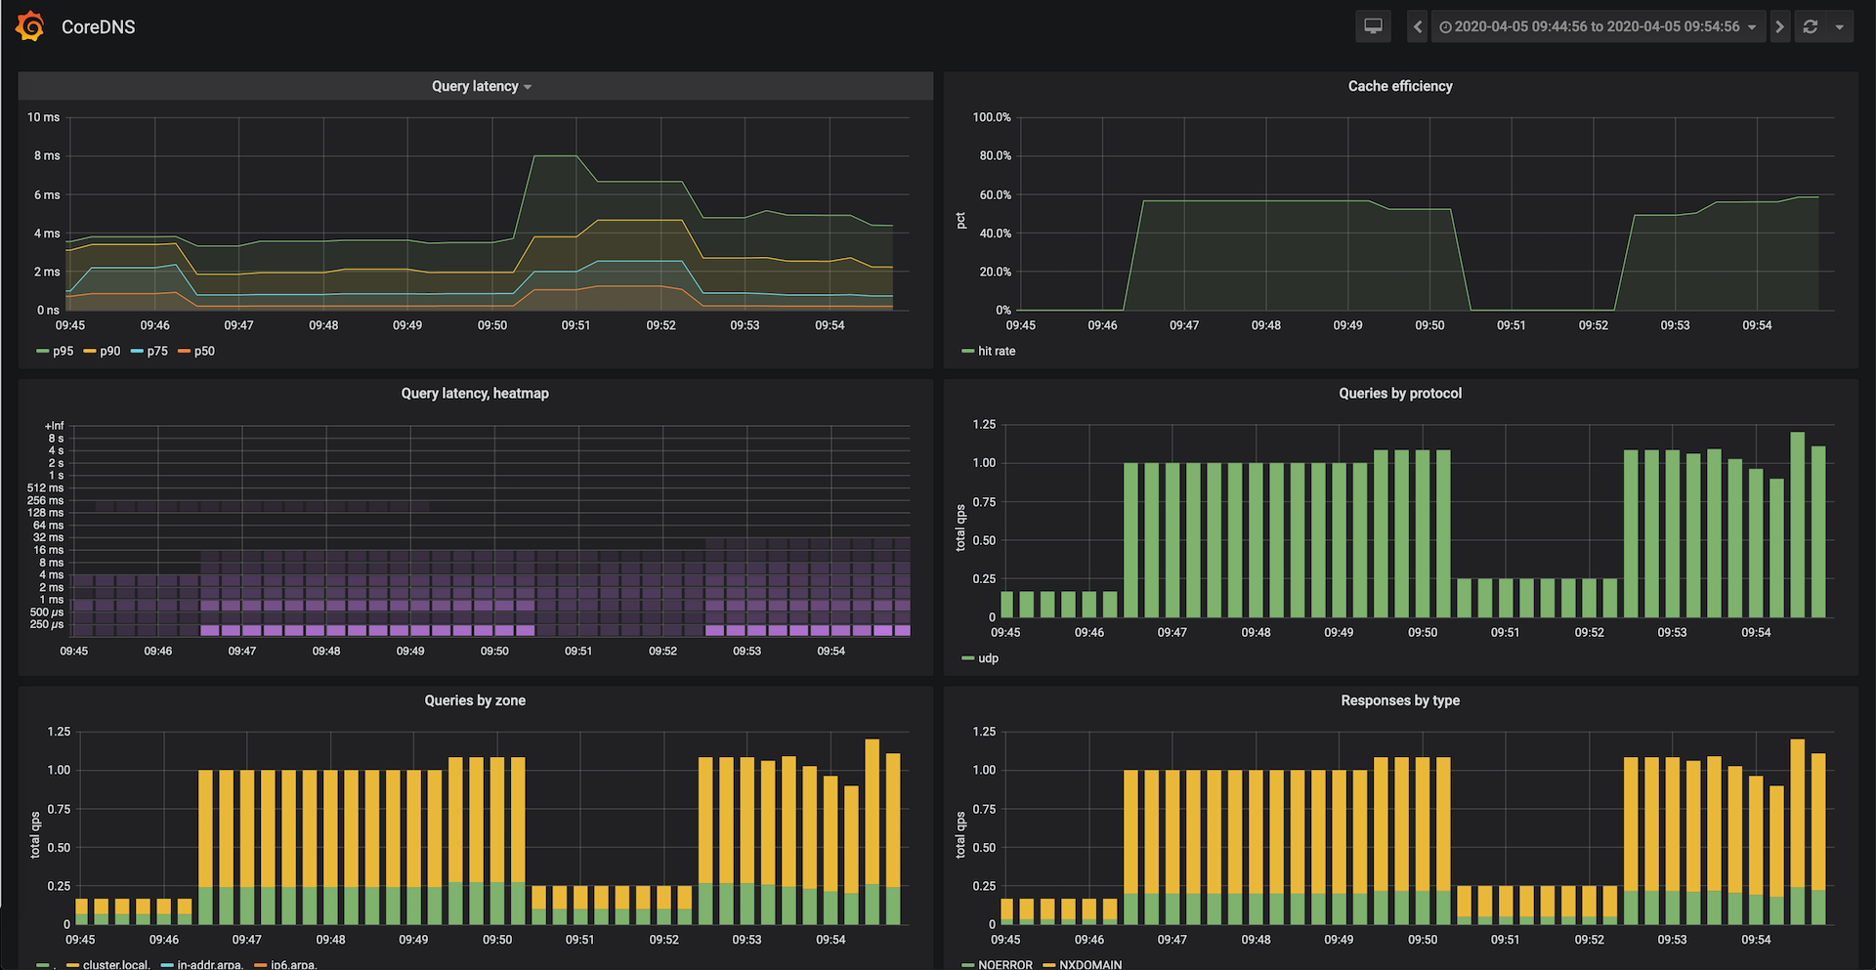
Task: Open the refresh interval dropdown arrow
Action: coord(1840,26)
